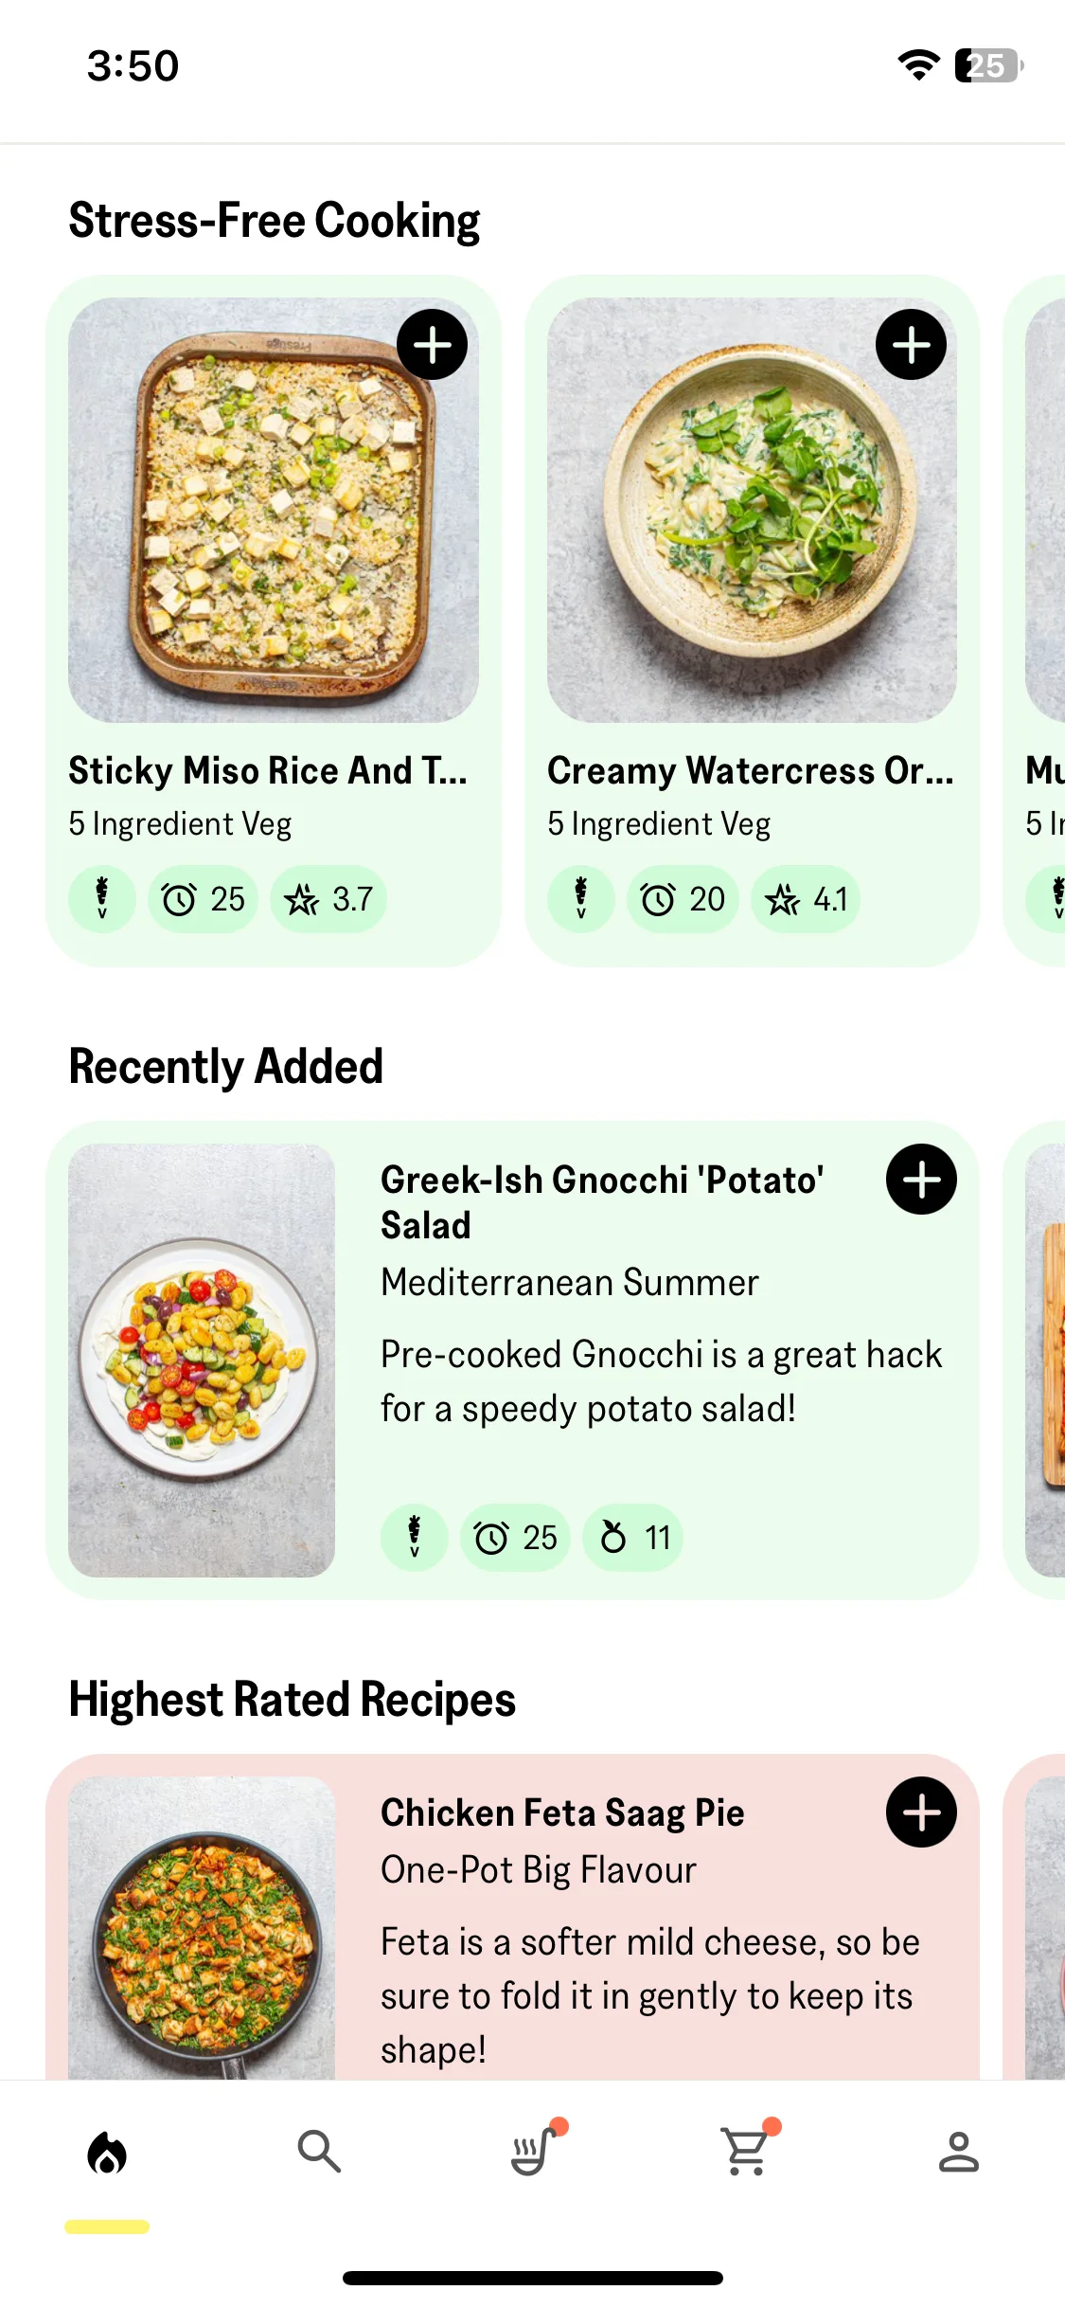
Task: Tap the veggie carrot badge on Creamy Watercress
Action: coord(581,899)
